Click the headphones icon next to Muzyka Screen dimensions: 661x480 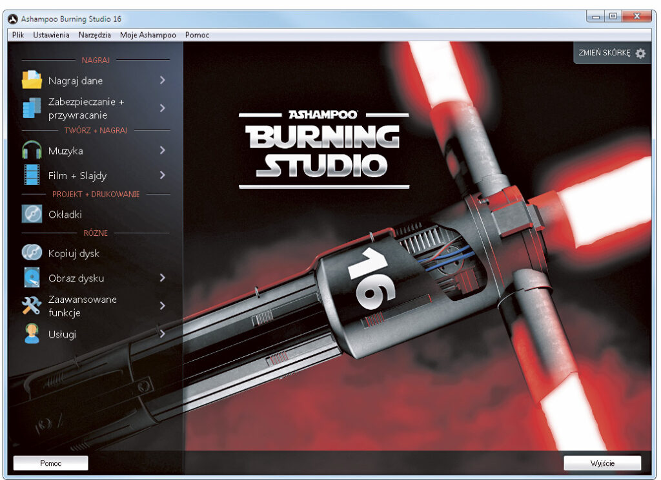[30, 148]
